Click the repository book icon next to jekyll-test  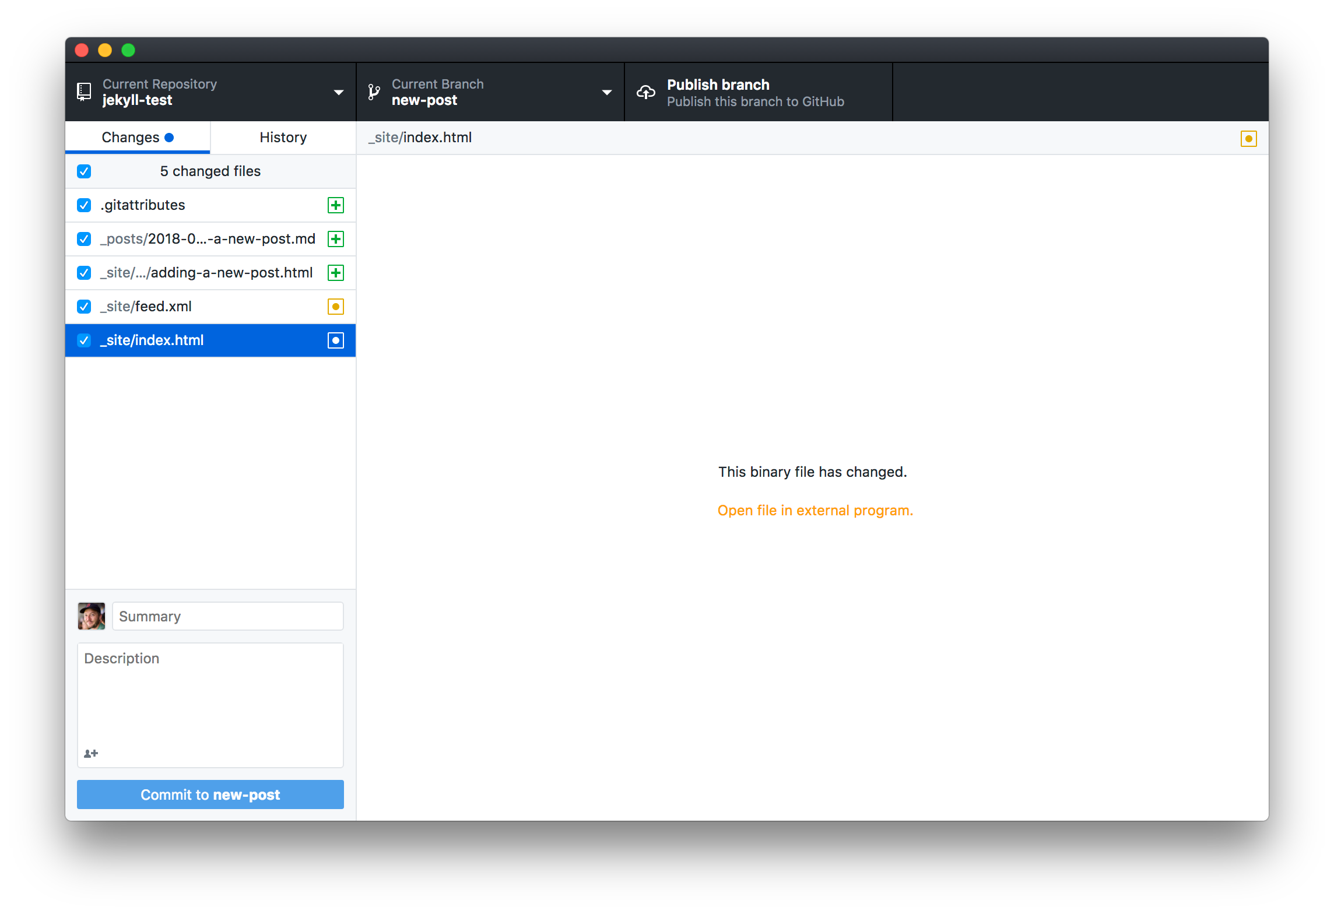(83, 92)
